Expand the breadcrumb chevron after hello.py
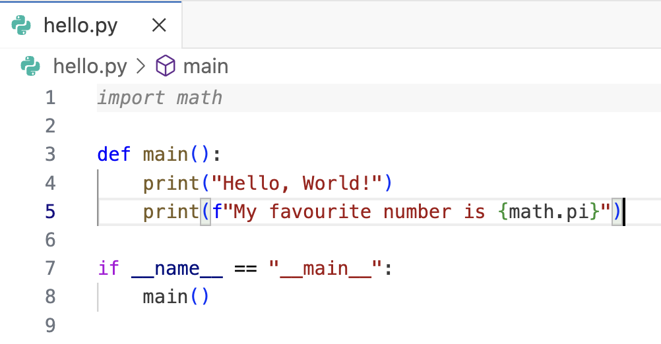661x344 pixels. click(141, 67)
